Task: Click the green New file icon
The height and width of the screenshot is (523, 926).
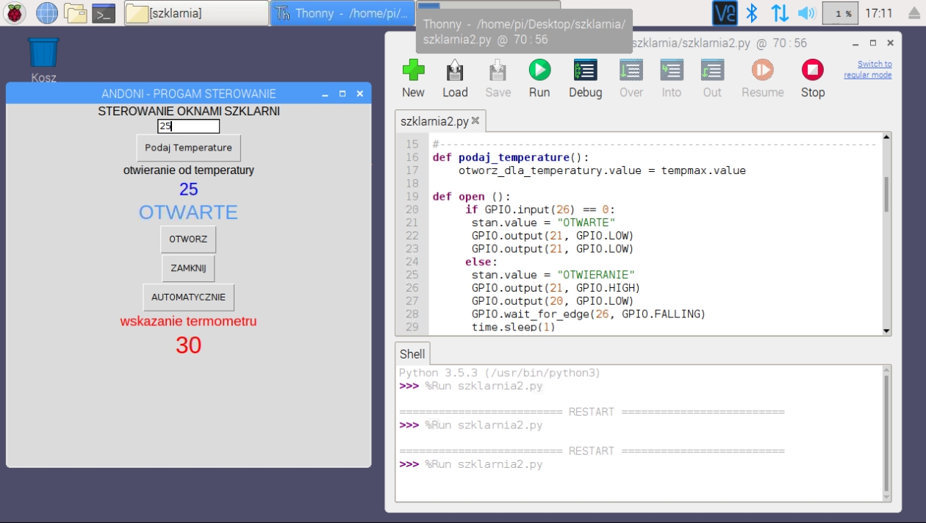Action: tap(413, 71)
